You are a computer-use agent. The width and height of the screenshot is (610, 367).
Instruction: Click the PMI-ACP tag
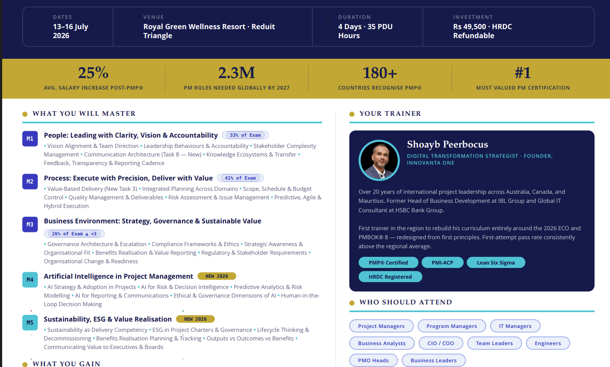click(442, 262)
